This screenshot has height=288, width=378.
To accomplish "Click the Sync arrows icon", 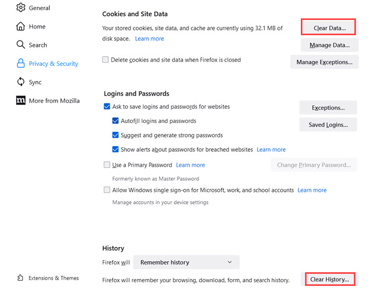I will click(x=21, y=82).
